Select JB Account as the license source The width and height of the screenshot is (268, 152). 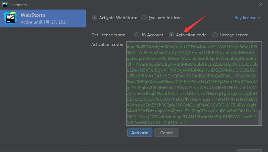pos(137,35)
